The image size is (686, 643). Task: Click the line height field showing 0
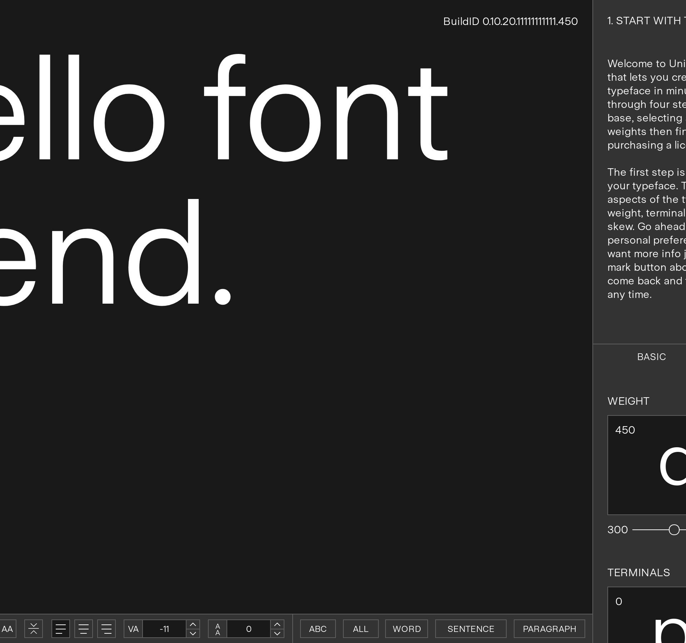249,629
